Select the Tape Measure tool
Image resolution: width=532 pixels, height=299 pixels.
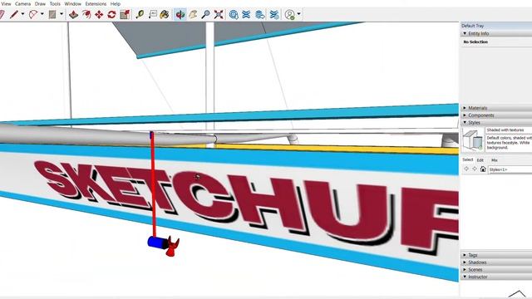click(x=140, y=15)
